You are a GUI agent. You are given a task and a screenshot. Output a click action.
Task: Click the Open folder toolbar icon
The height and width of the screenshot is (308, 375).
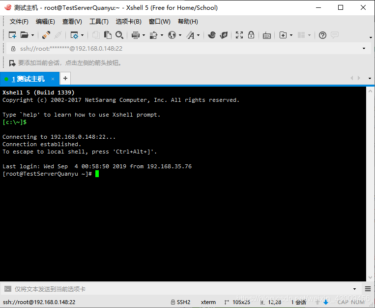click(24, 35)
